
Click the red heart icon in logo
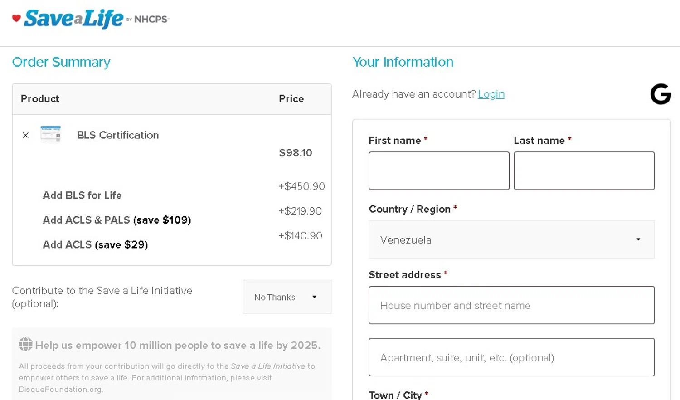[x=16, y=18]
